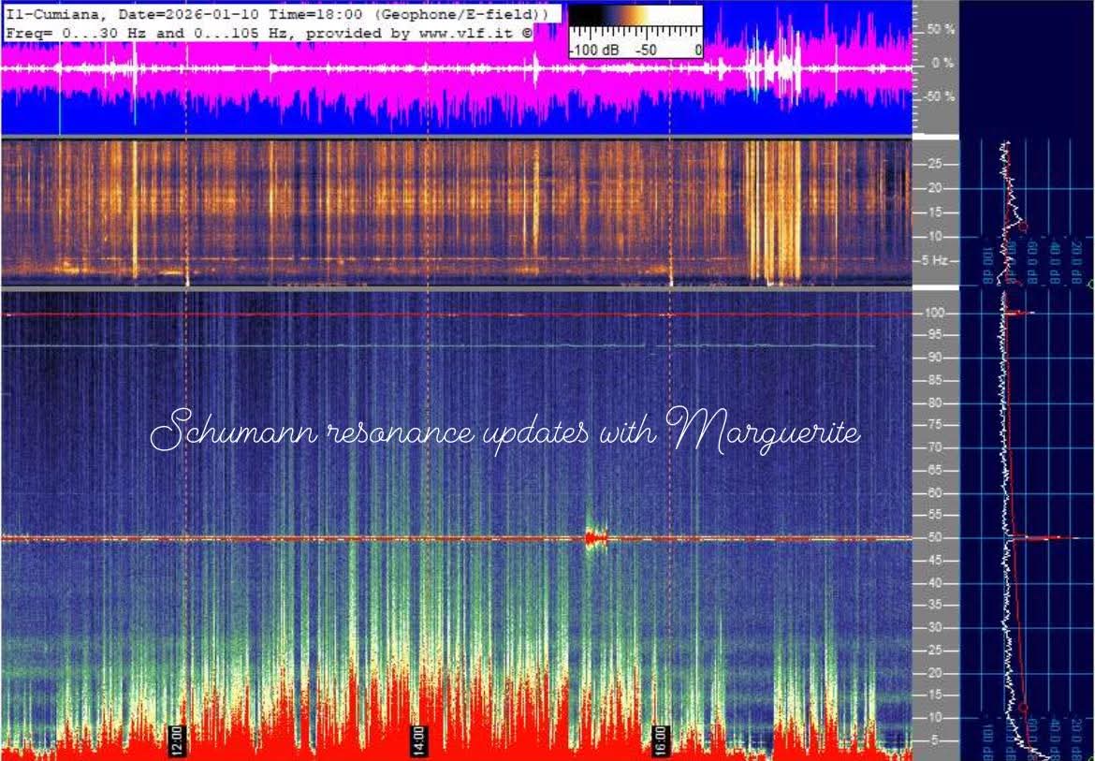Click the -100 dB color scale label
1095x761 pixels.
(x=591, y=49)
